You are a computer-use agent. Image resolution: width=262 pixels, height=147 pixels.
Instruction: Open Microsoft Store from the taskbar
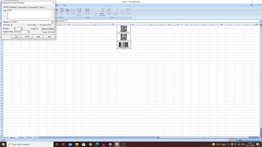click(84, 144)
